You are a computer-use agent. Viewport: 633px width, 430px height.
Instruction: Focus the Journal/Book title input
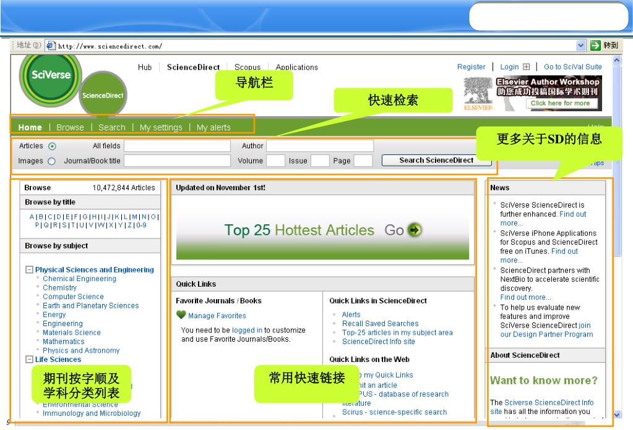pos(177,161)
